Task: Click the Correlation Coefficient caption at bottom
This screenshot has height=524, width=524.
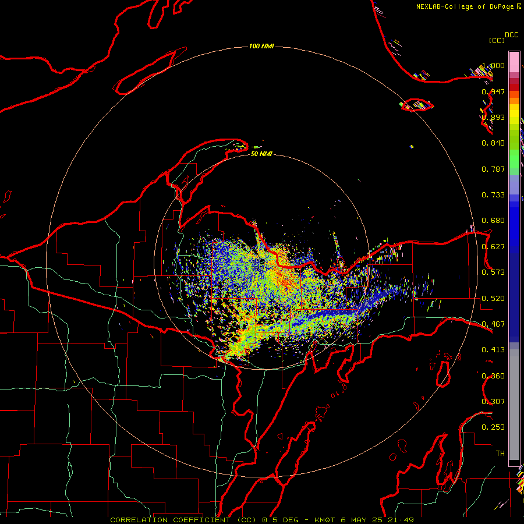Action: tap(262, 520)
